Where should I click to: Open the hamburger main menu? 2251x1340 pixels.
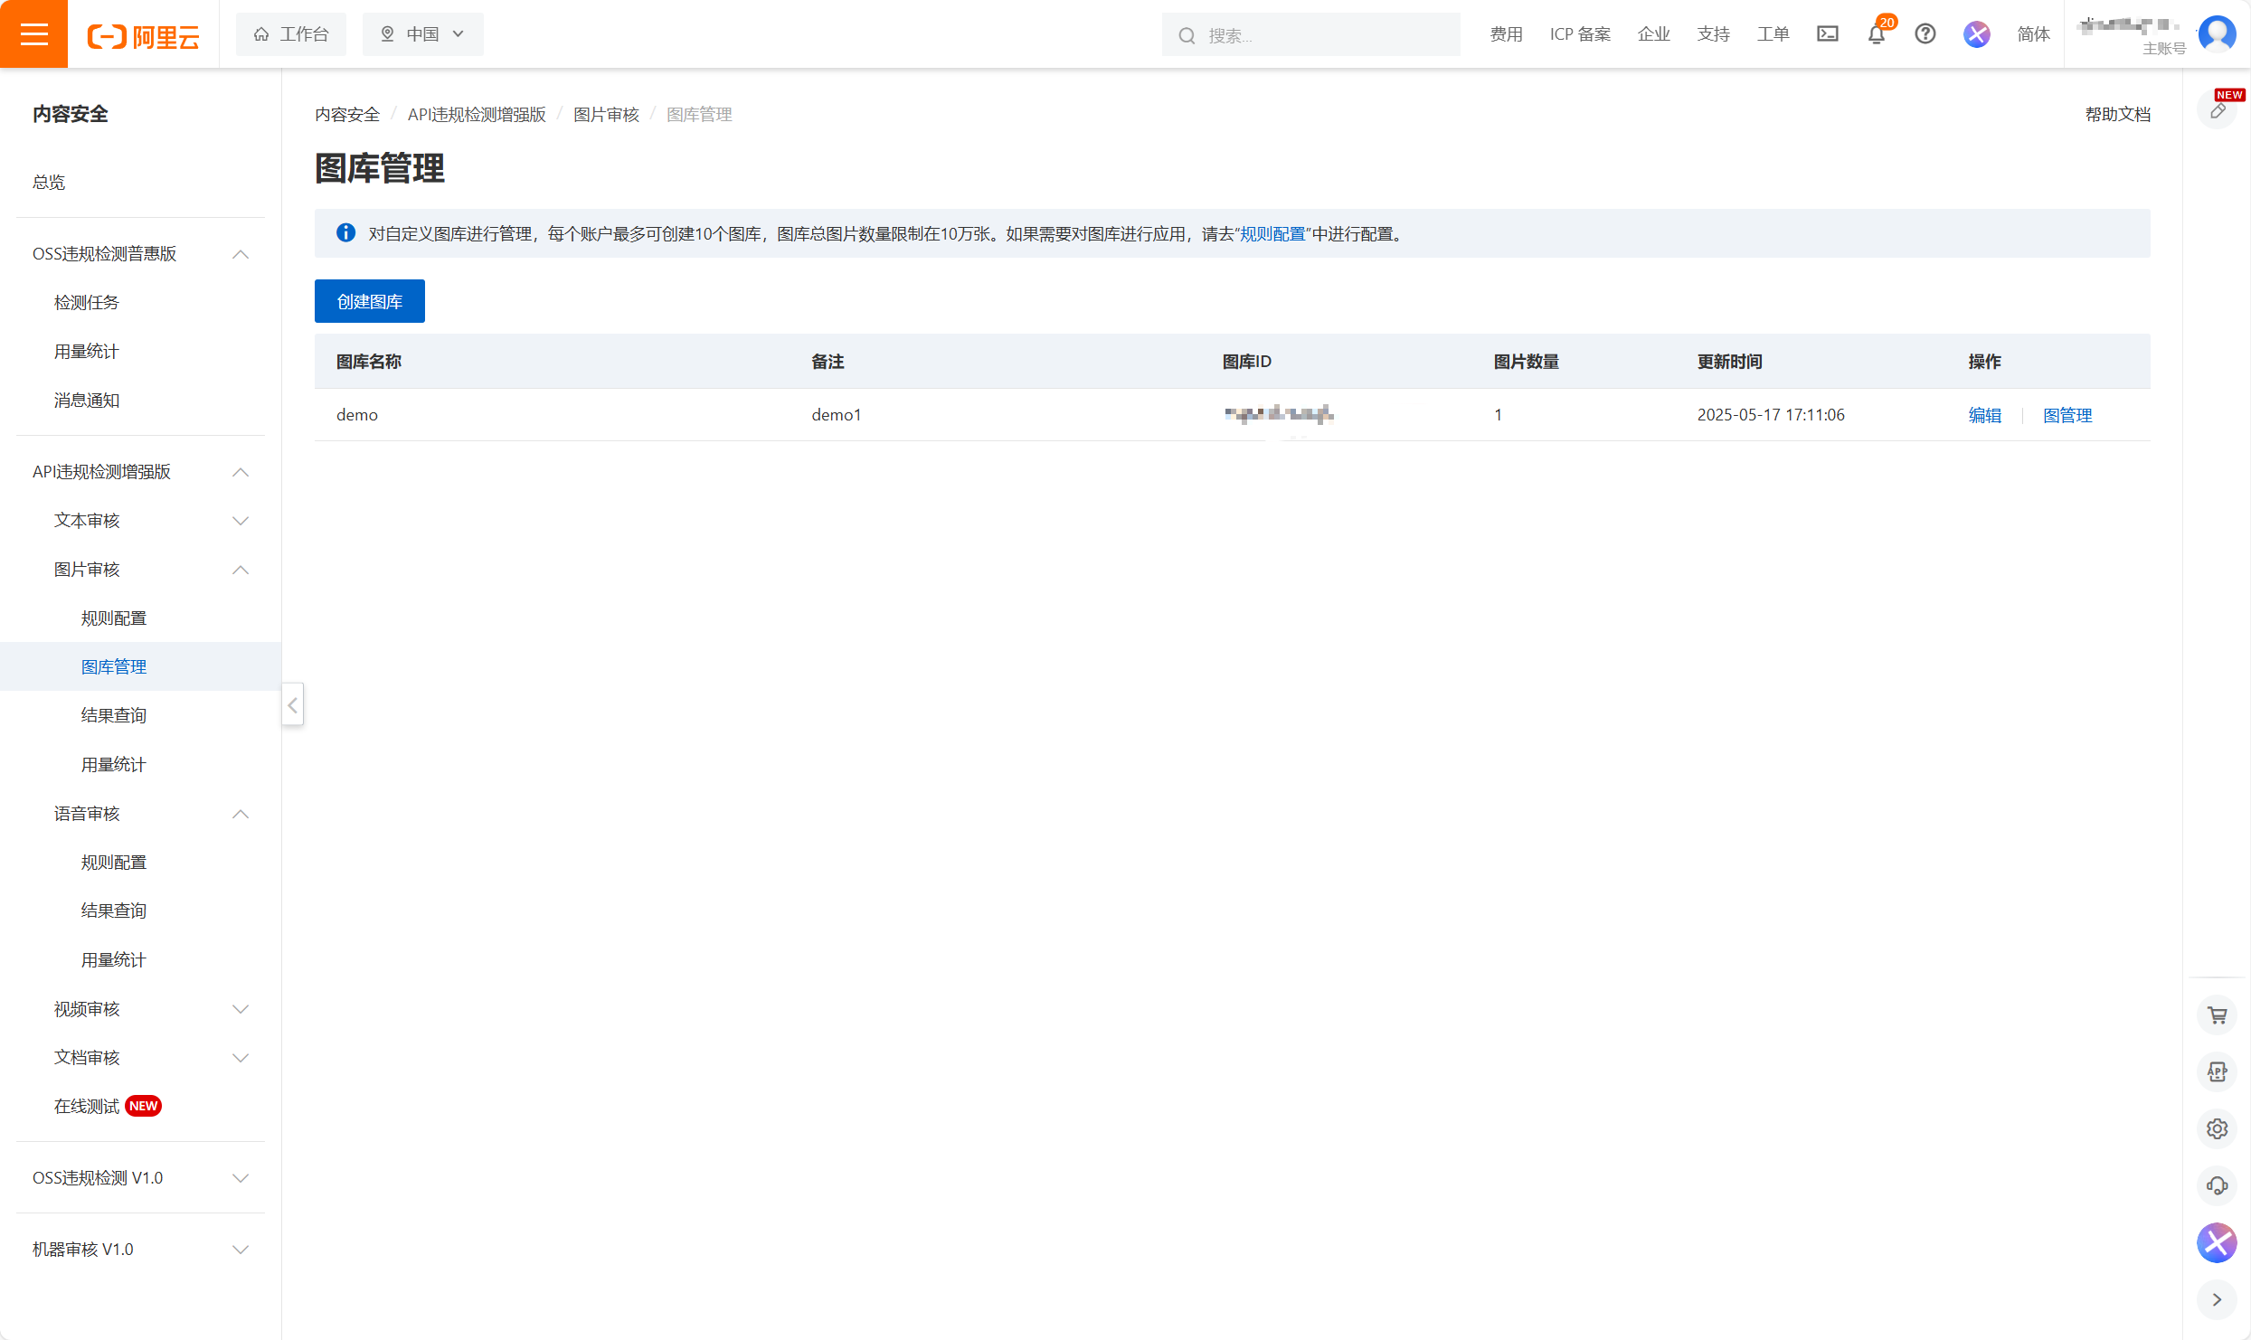tap(33, 34)
